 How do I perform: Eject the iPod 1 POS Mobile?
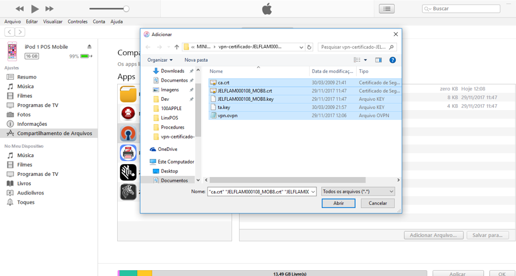pyautogui.click(x=89, y=47)
